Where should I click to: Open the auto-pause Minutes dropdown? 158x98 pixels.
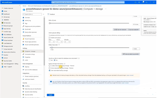coord(67,42)
